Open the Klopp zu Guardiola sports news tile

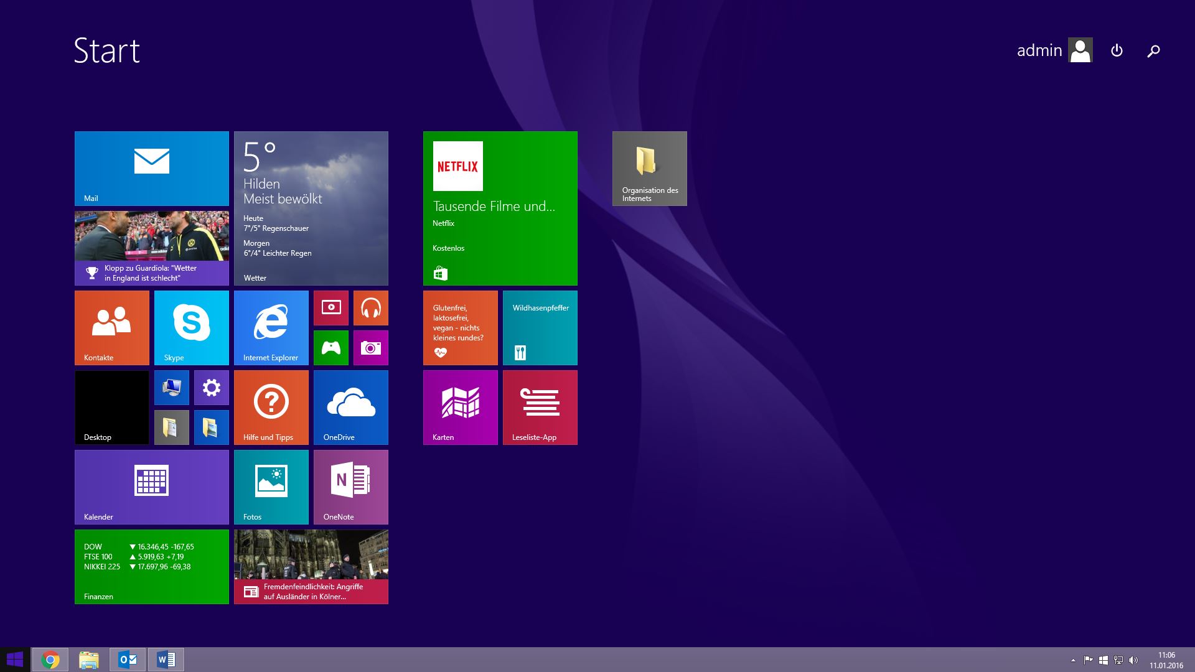[151, 248]
